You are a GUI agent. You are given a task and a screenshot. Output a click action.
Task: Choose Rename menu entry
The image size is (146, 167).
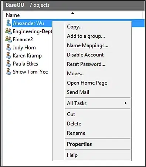click(x=98, y=133)
